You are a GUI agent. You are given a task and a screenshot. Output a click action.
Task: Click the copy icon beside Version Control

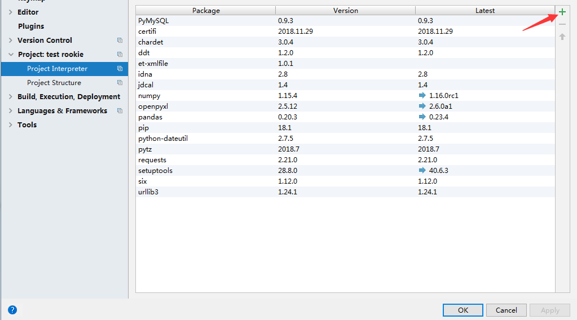(x=120, y=41)
